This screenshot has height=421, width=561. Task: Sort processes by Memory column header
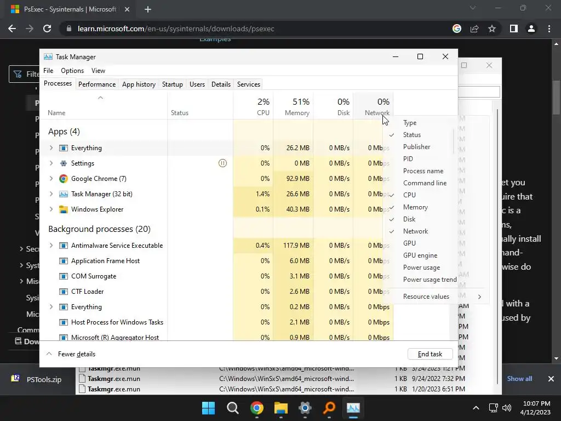(294, 105)
